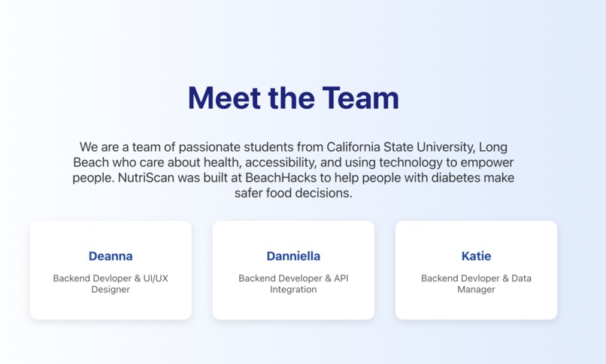Click the word Manager on Katie's card
606x364 pixels.
(476, 290)
